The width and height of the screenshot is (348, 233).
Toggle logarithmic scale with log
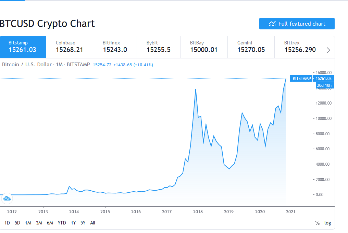coord(327,223)
